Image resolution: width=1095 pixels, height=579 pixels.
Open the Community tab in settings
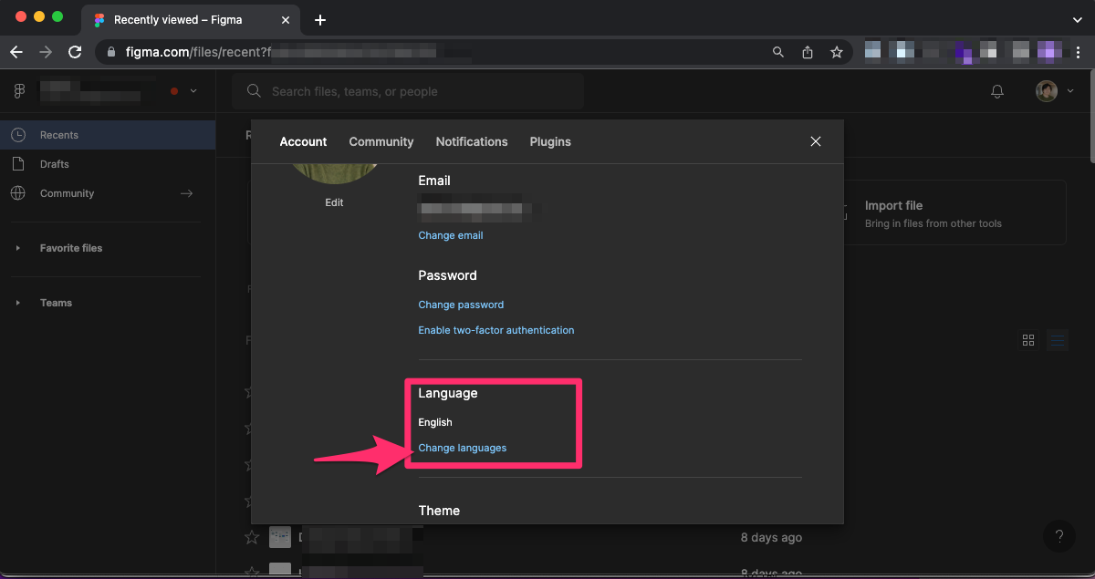click(381, 141)
